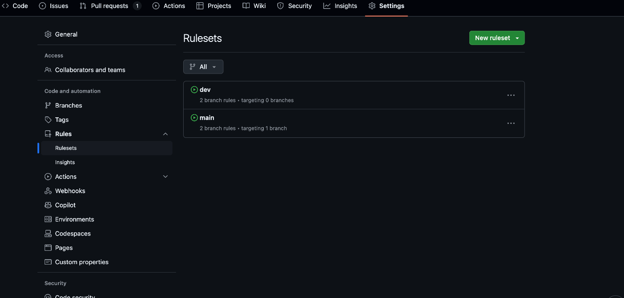Click the Insights graph icon in top navigation
Viewport: 624px width, 298px height.
coord(327,6)
